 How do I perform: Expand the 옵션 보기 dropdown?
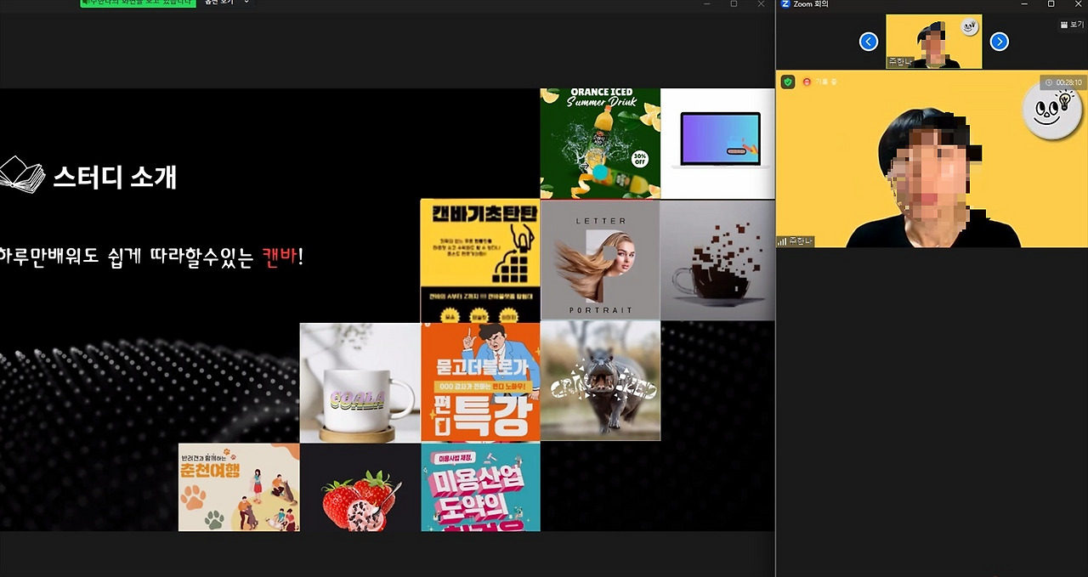coord(227,3)
